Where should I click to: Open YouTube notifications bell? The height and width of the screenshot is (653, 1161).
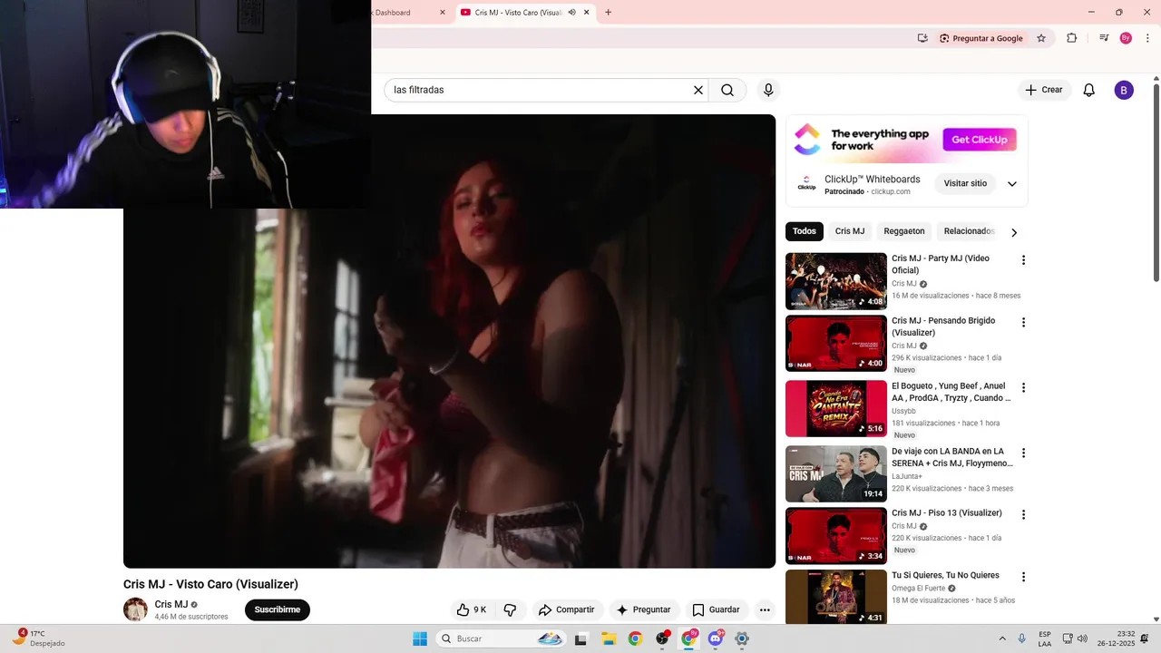[x=1089, y=90]
